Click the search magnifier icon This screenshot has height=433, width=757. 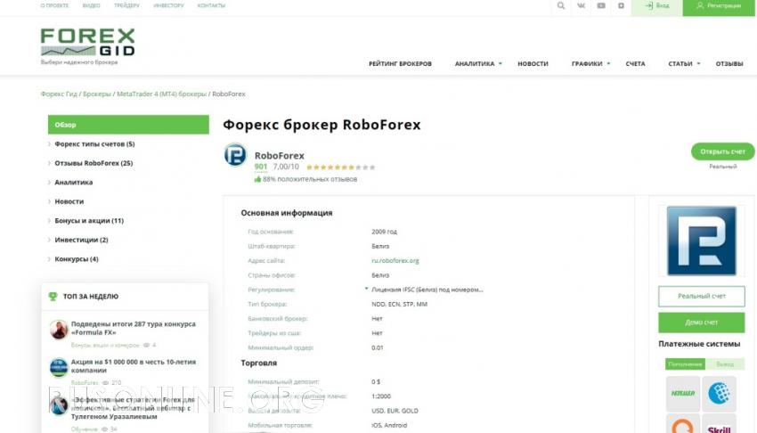click(x=560, y=5)
